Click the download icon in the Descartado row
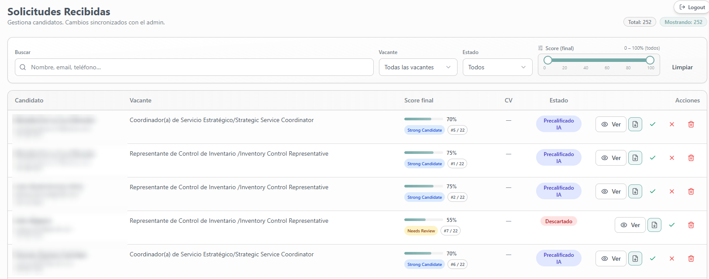The width and height of the screenshot is (709, 279). coord(654,225)
